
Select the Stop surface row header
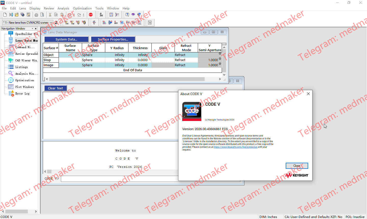[51, 60]
